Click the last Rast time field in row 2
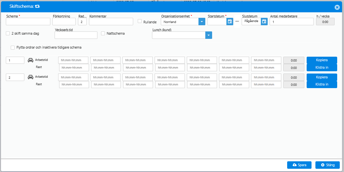 coord(266,85)
